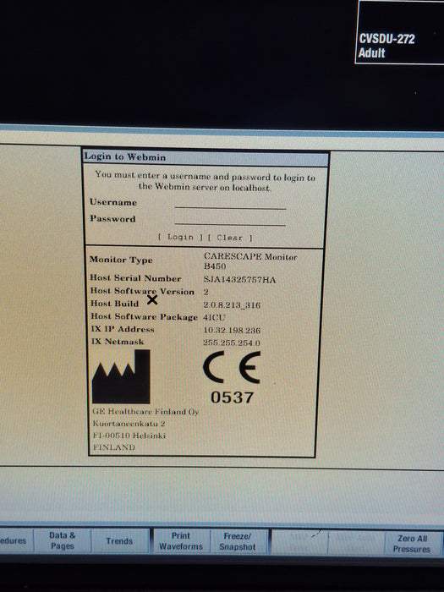
Task: Click the 'Monitor Type' label
Action: (121, 260)
